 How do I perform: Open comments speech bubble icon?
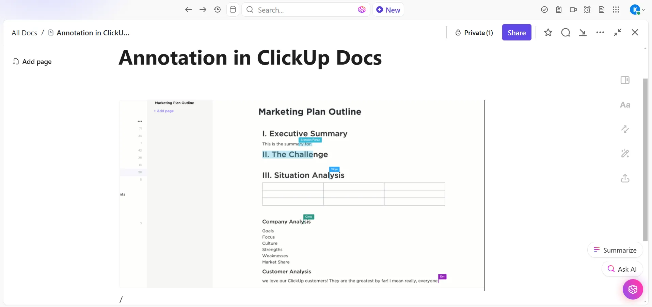566,33
